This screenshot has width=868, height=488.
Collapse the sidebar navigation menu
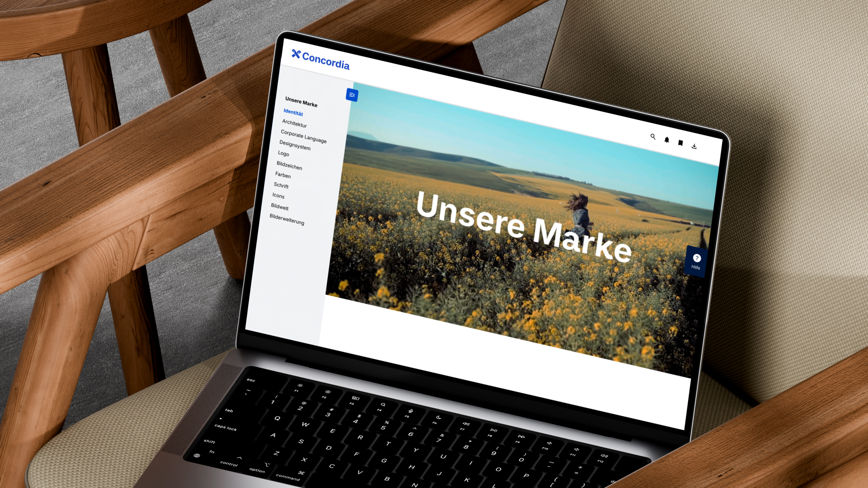(352, 95)
